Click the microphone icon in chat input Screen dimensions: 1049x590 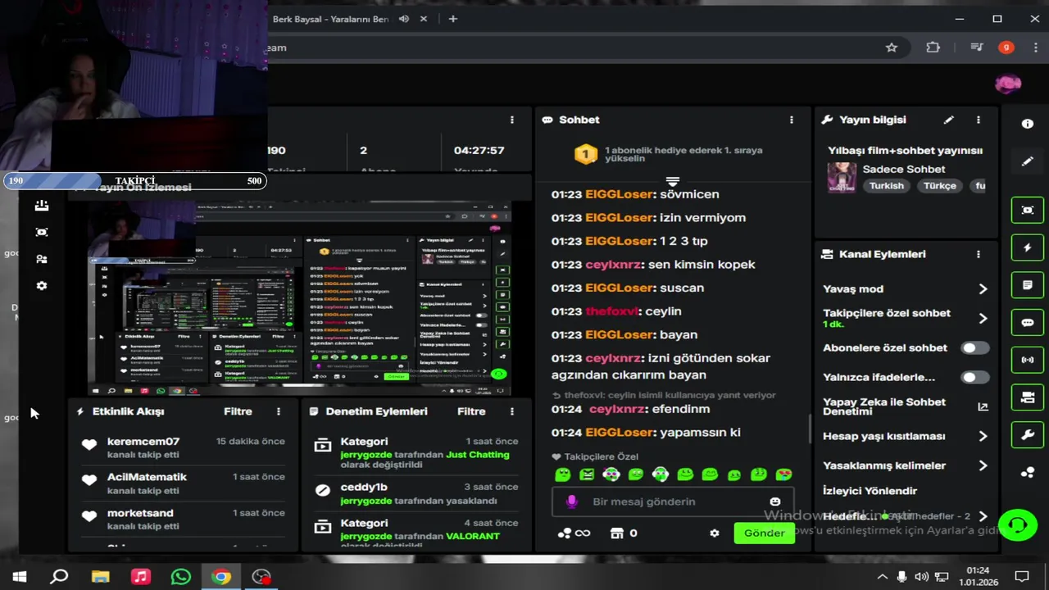(x=572, y=501)
